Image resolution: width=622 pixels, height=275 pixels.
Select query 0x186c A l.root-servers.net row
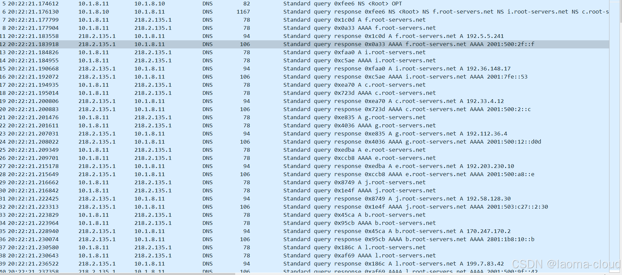point(304,247)
